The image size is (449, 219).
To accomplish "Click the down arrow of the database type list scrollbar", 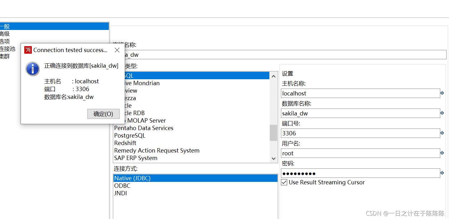I will click(x=273, y=158).
